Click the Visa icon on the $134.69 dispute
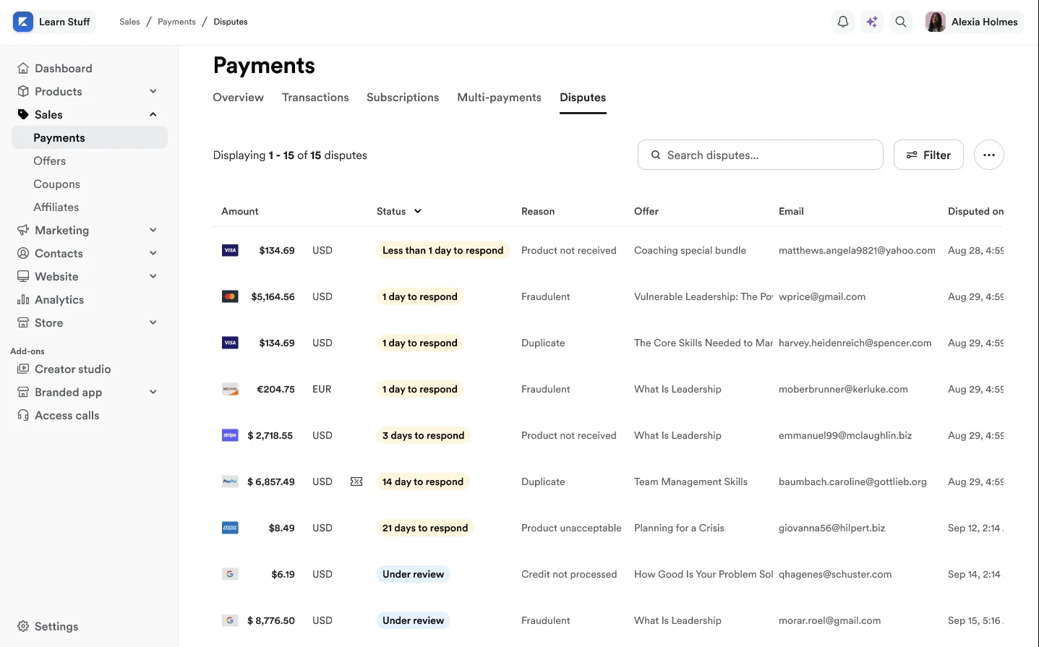 (x=229, y=249)
